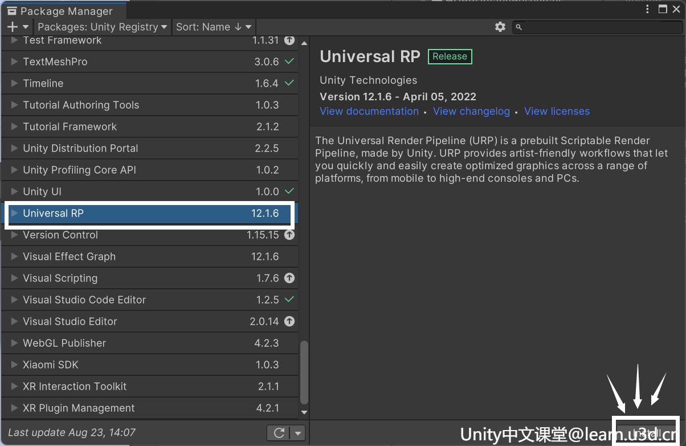Click version 2.2.5 of Unity Distribution Portal

click(x=267, y=148)
